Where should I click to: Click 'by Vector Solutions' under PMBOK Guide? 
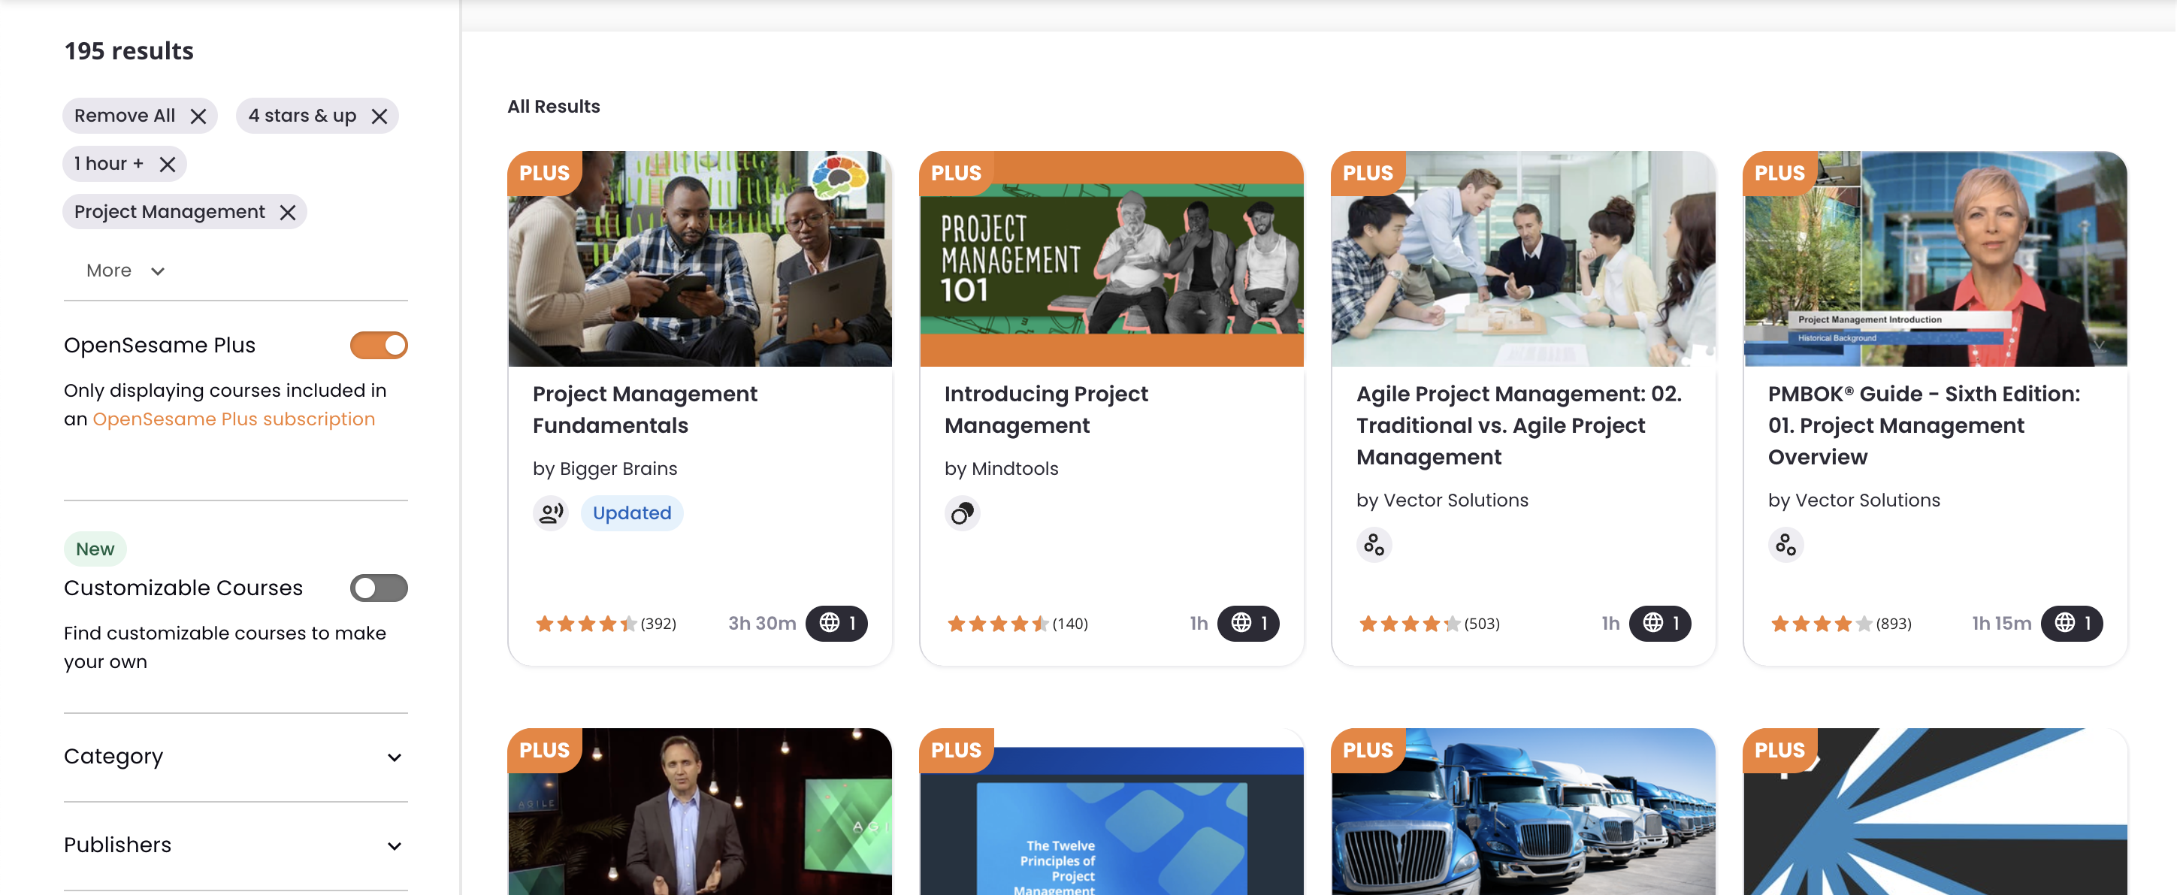pos(1854,500)
